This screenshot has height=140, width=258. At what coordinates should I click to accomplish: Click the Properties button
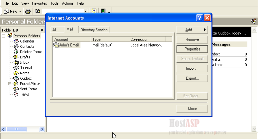click(x=192, y=49)
